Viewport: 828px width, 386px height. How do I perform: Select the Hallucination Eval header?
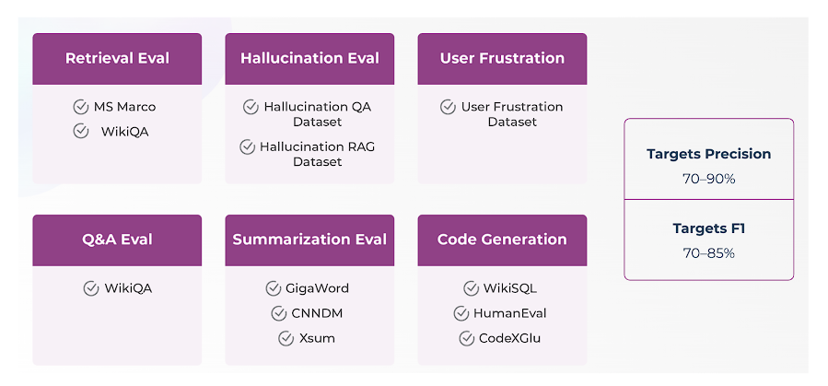(x=309, y=59)
